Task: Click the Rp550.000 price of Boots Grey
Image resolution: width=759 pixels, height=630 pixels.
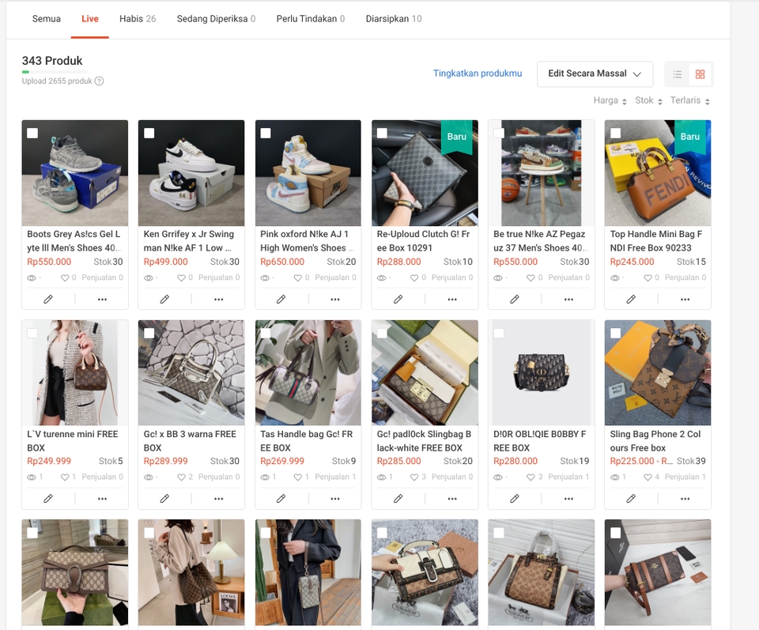Action: point(49,262)
